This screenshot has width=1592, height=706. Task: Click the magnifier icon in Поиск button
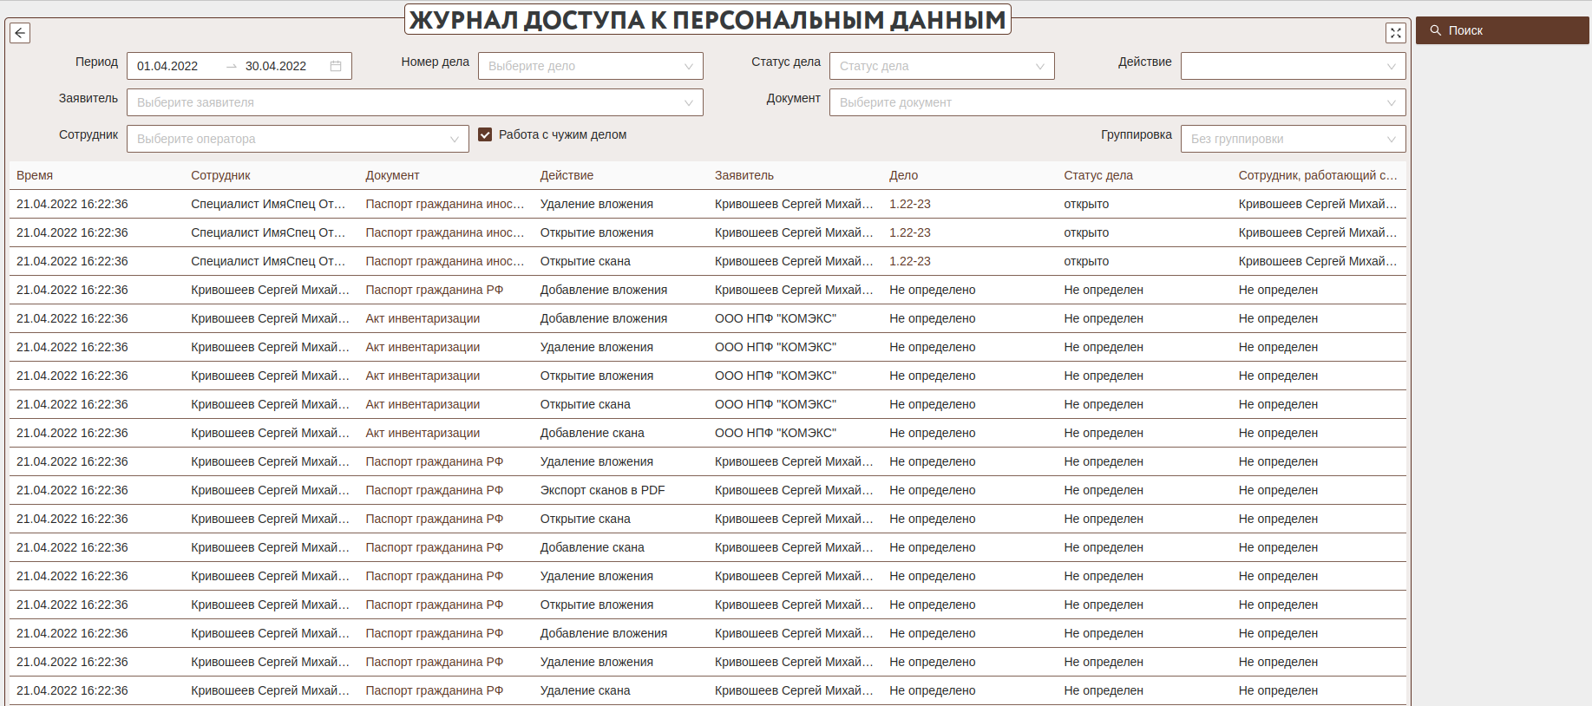click(1436, 30)
